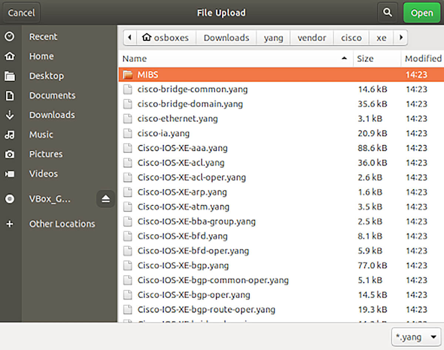Screen dimensions: 444x350
Task: Click the 35.6 kB size value
Action: point(372,104)
